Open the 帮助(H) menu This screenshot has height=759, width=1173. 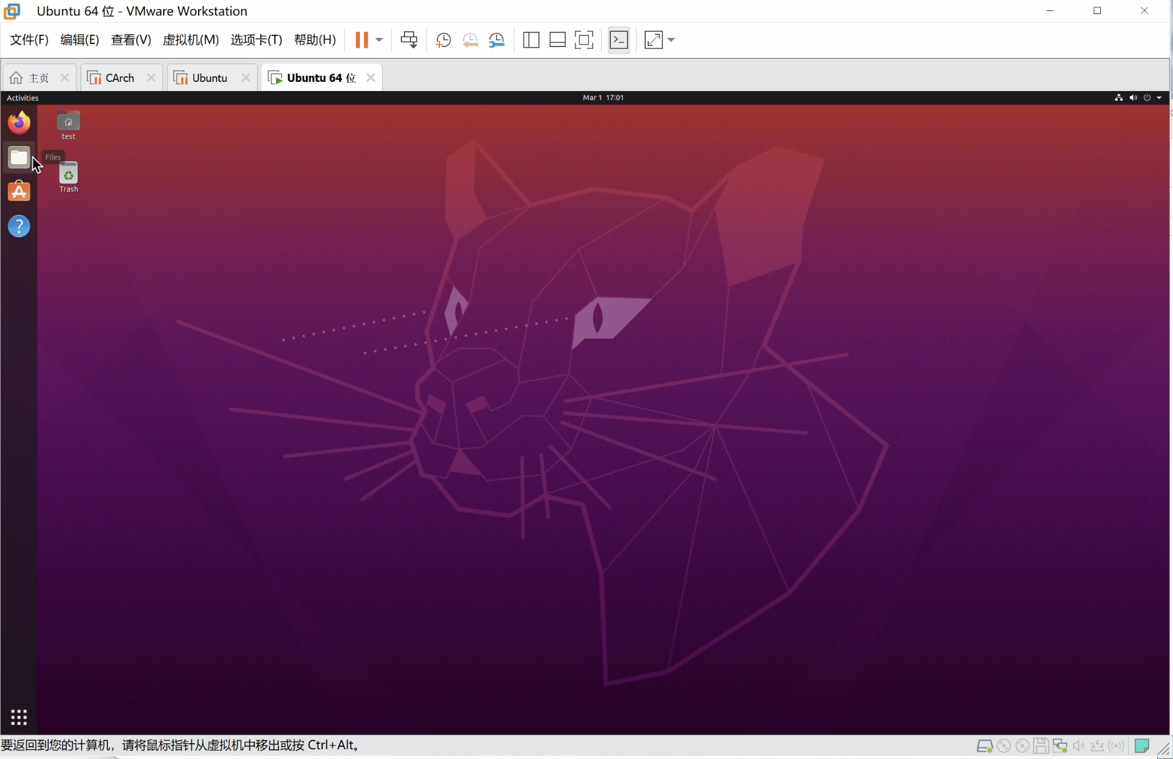(315, 40)
